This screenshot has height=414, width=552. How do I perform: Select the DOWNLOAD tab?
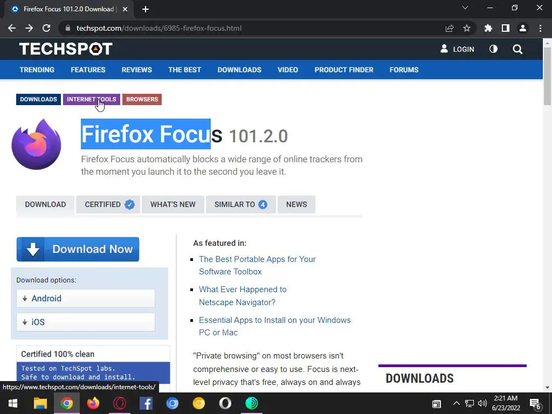pos(45,204)
